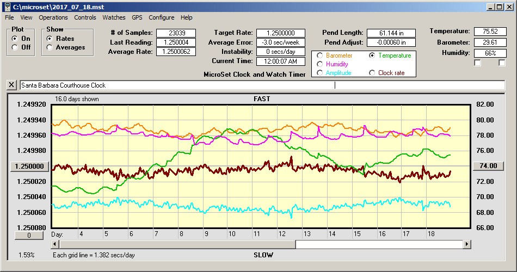This screenshot has width=517, height=272.
Task: Click 'MicroSet Clock and Watch Timer' label
Action: click(255, 75)
